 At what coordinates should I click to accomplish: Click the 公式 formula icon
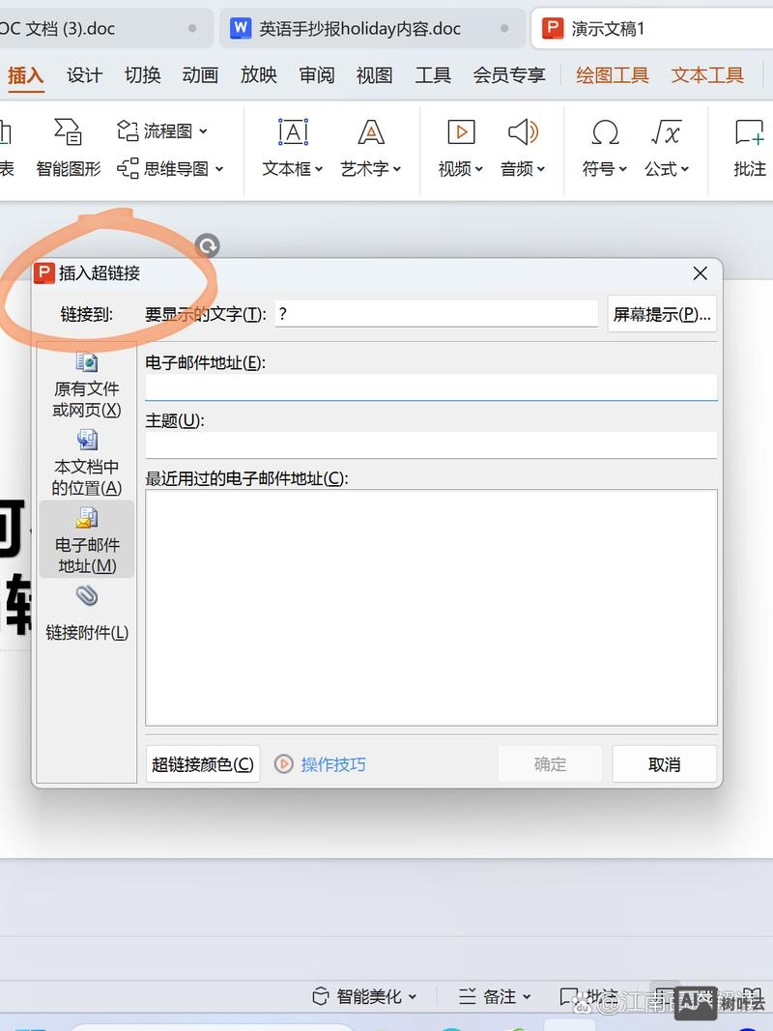point(666,133)
